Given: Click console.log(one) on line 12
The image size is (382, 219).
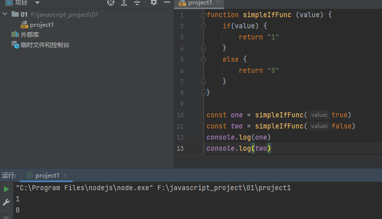Looking at the screenshot, I should pos(238,138).
